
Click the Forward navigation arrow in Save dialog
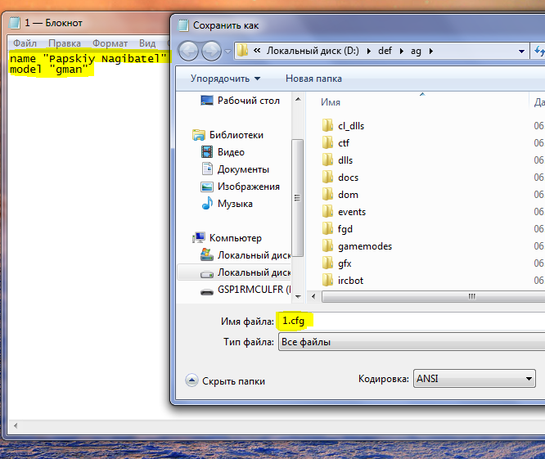[x=211, y=51]
